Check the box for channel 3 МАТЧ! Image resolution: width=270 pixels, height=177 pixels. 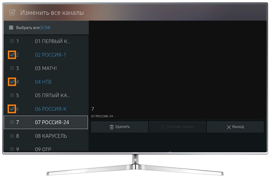tap(12, 68)
